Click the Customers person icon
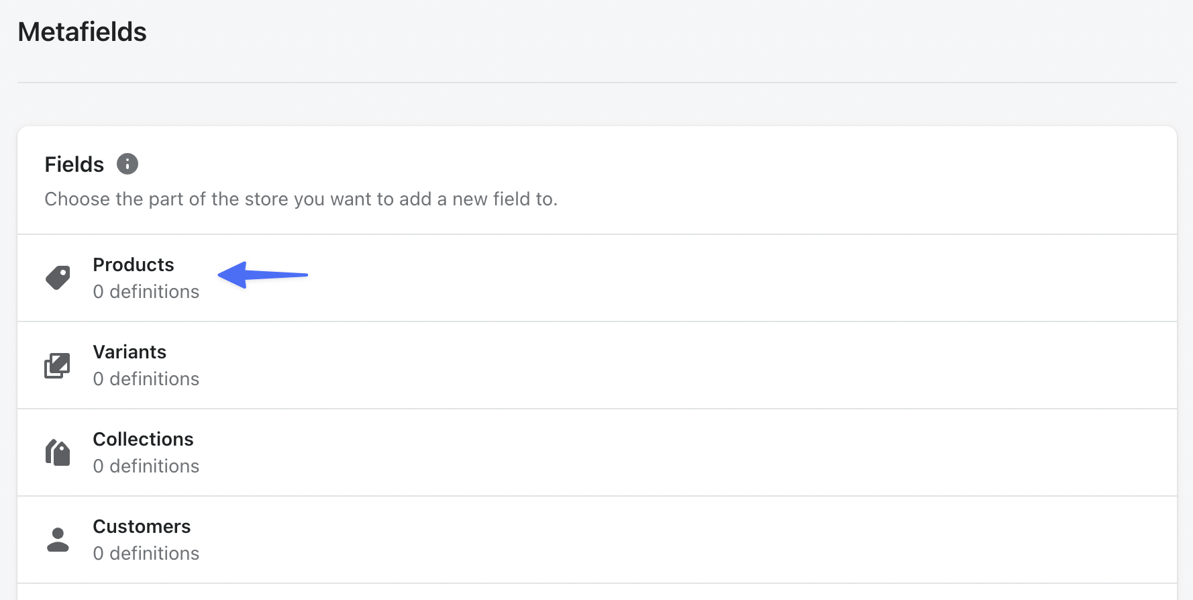Screen dimensions: 1193x600 (58, 539)
